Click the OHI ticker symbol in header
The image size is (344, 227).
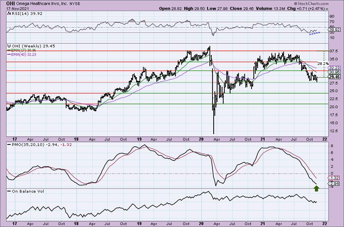[10, 3]
